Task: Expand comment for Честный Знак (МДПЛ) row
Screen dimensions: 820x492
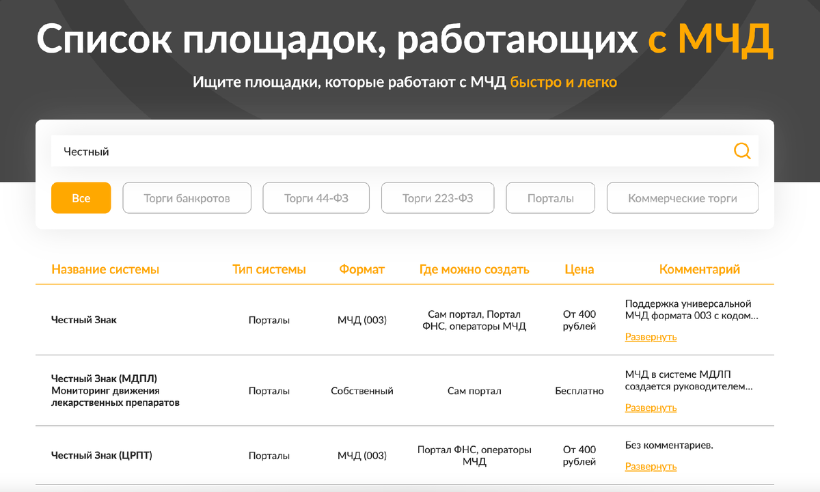Action: [650, 407]
